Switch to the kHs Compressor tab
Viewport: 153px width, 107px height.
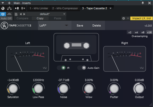coord(65,8)
